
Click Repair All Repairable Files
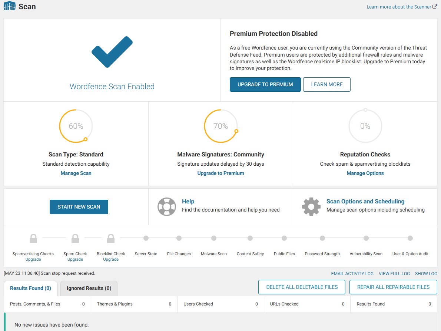point(393,287)
